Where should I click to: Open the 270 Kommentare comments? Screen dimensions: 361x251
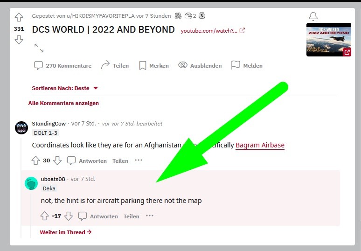point(62,66)
